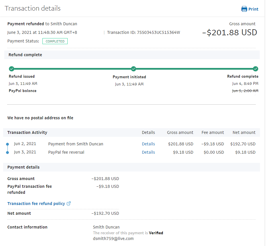Click the Refund issued checkmark icon

tap(11, 69)
